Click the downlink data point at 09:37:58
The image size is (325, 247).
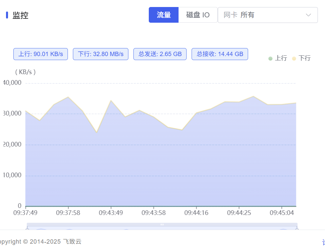pyautogui.click(x=68, y=97)
